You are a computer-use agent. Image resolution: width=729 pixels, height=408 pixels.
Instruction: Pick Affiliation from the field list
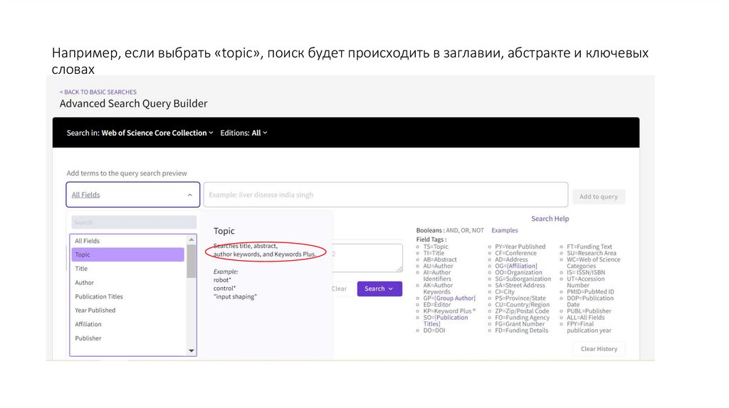pos(88,324)
